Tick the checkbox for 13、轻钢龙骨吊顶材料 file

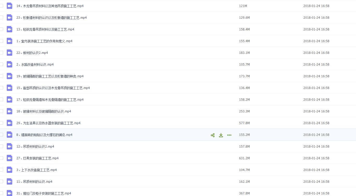(1, 29)
